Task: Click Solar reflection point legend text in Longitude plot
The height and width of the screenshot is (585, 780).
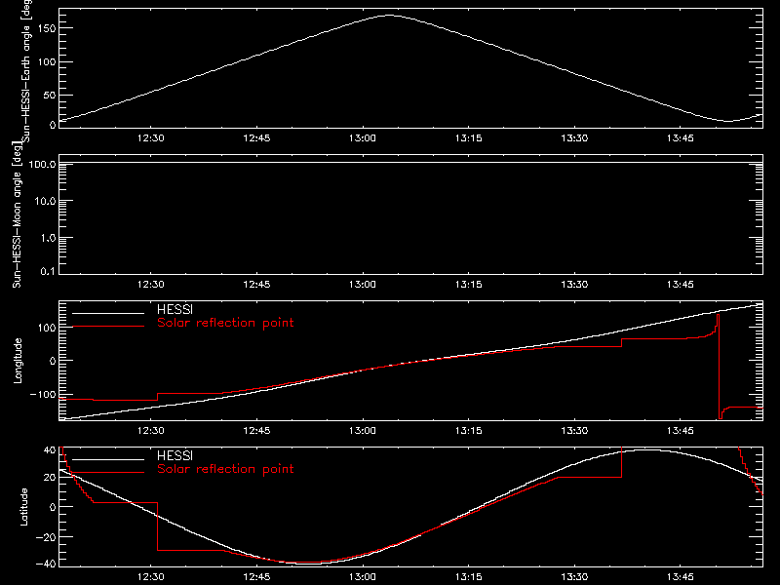Action: 225,323
